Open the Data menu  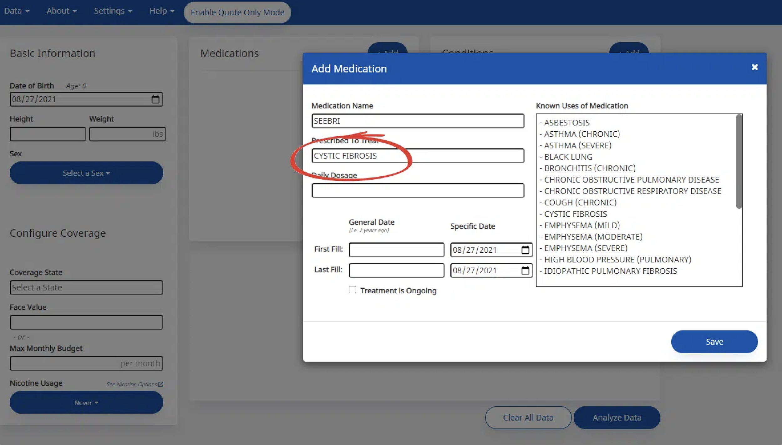(17, 11)
